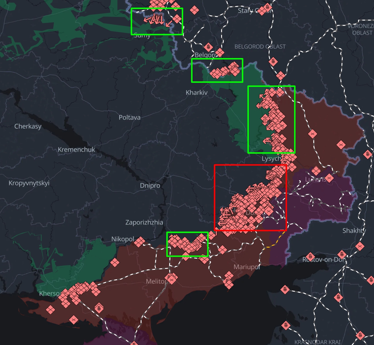Select cross marker on the northern Luhansk oblast railway
Viewport: 374px width, 345px height.
(x=312, y=134)
